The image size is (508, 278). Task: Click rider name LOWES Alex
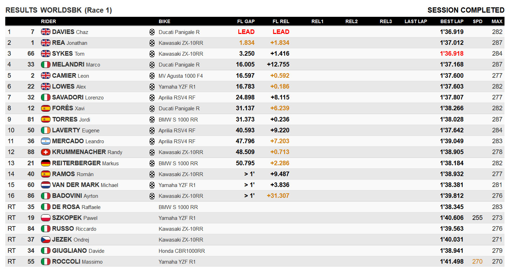pyautogui.click(x=69, y=86)
